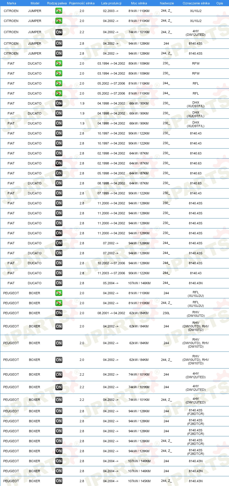Screen dimensions: 229x486
Task: Select 'CITROEN' in the 02.2003 row
Action: [x=11, y=11]
